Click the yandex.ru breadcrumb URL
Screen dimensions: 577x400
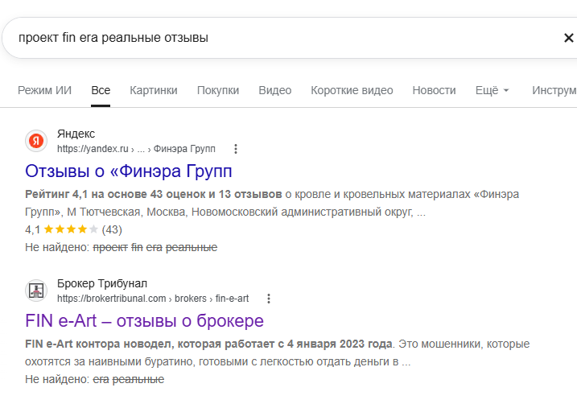click(136, 149)
